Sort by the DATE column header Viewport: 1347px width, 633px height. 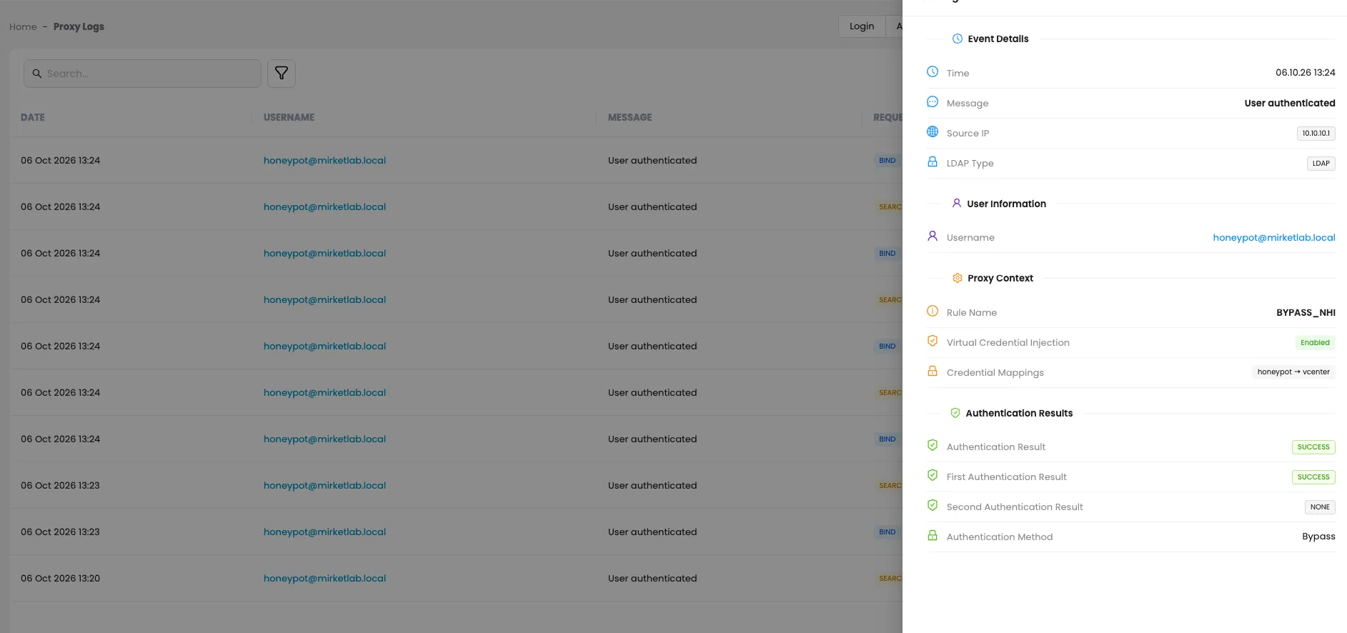coord(33,117)
